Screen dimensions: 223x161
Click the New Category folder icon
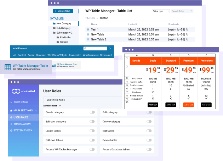[54, 23]
